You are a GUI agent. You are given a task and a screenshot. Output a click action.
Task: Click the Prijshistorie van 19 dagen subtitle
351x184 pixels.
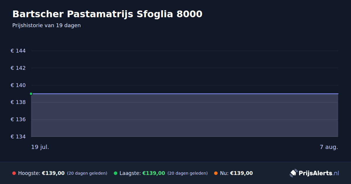point(47,25)
